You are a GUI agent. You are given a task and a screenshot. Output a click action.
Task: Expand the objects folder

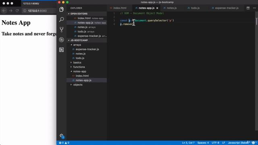78,85
